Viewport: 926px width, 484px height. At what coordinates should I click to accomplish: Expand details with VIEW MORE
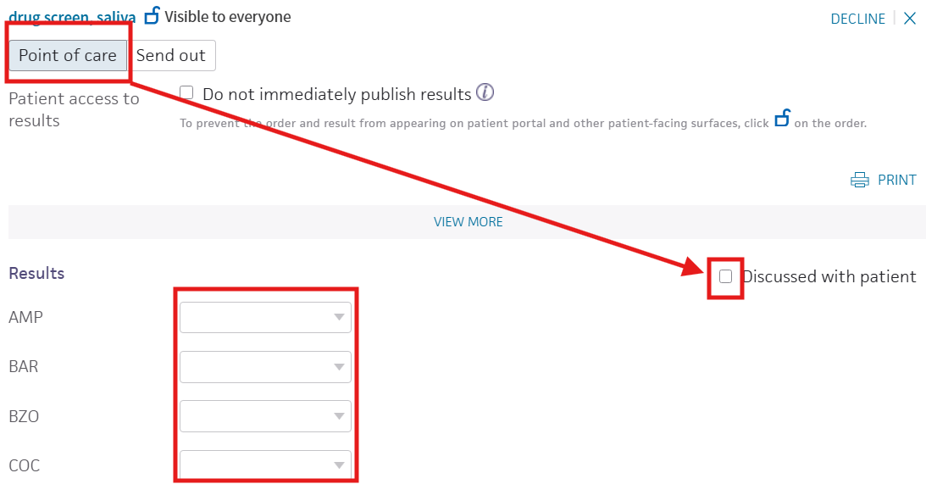[469, 221]
